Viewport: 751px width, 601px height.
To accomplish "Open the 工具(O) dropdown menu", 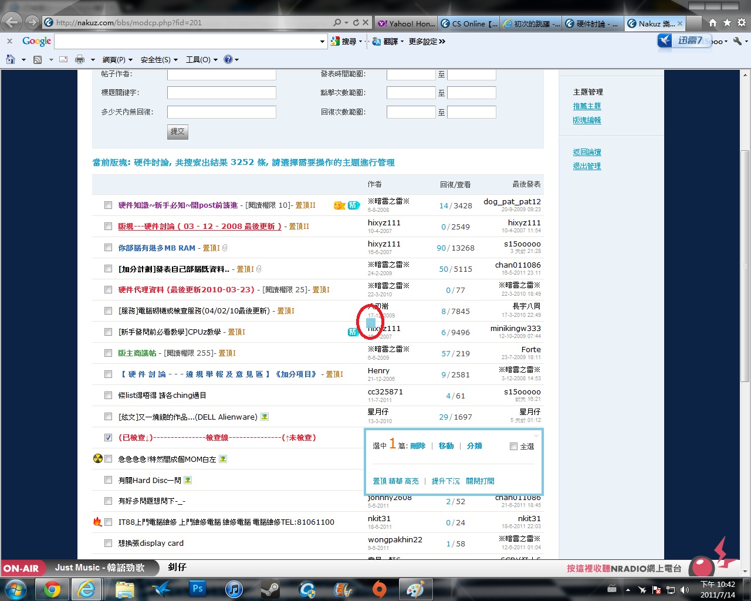I will pyautogui.click(x=201, y=59).
